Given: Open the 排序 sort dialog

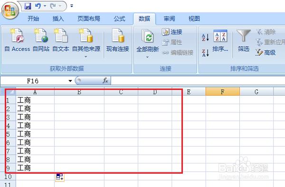Looking at the screenshot, I should tap(220, 41).
